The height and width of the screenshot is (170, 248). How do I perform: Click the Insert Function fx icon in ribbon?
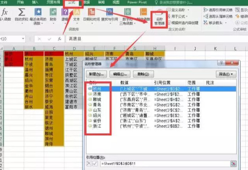tap(5, 13)
